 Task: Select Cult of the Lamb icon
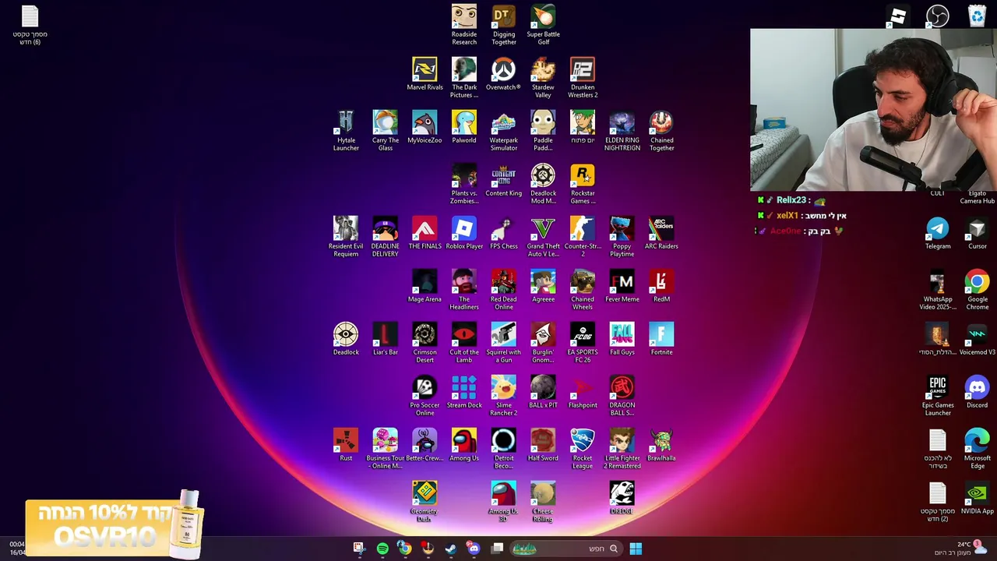tap(464, 342)
